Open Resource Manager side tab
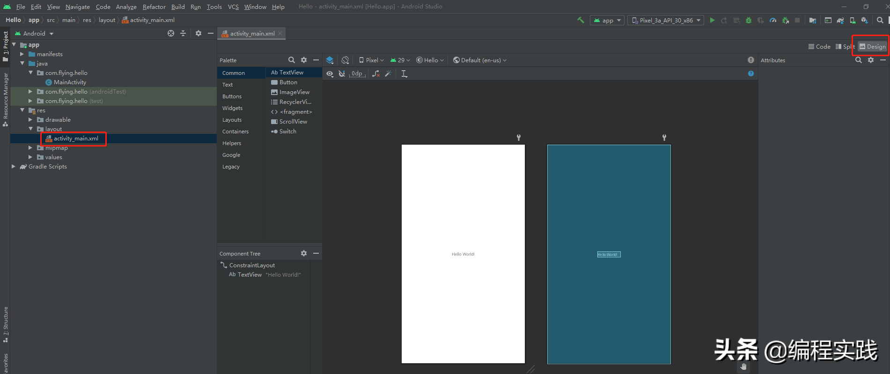This screenshot has width=890, height=374. coord(5,99)
